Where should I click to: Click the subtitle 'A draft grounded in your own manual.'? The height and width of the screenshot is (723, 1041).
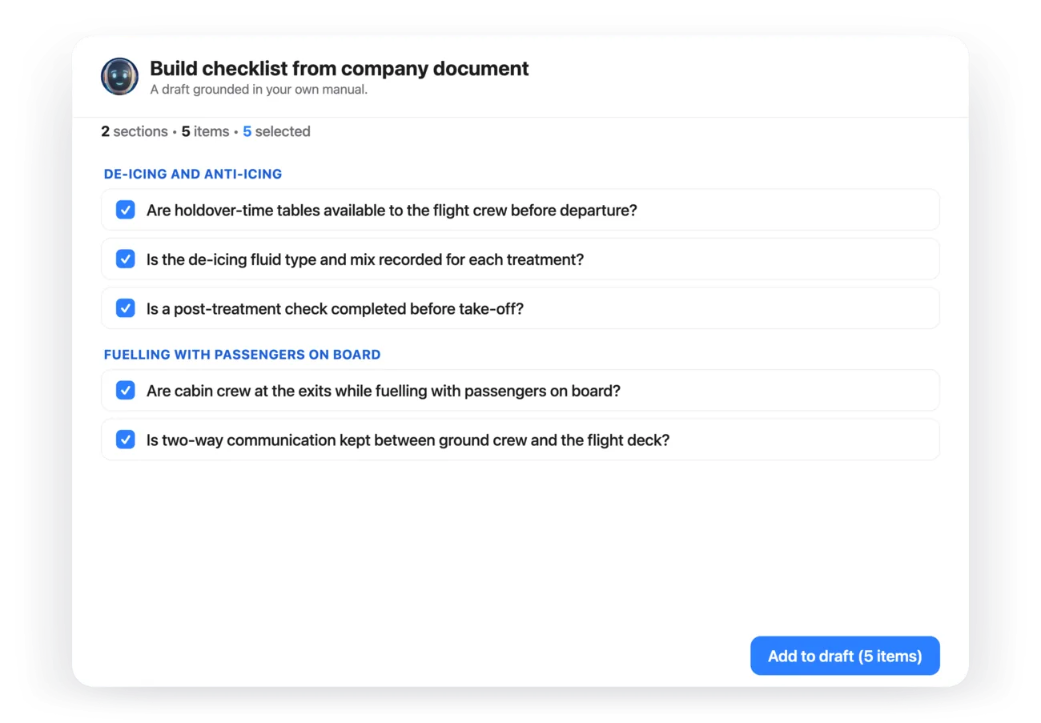coord(259,90)
